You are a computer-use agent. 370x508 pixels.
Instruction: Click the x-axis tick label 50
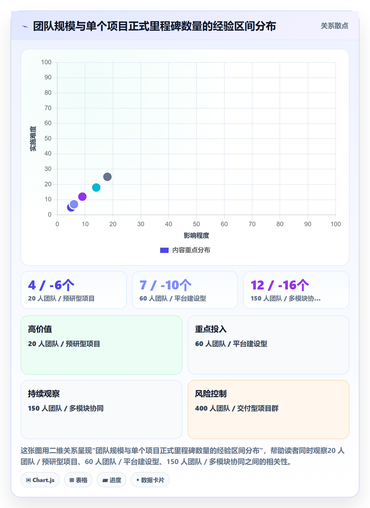click(196, 224)
